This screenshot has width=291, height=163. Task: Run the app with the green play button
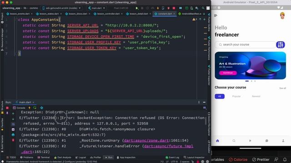pos(137,8)
